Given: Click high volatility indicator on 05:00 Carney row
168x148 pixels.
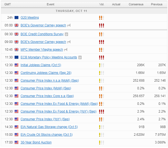Looking at the screenshot, I should [102, 26].
